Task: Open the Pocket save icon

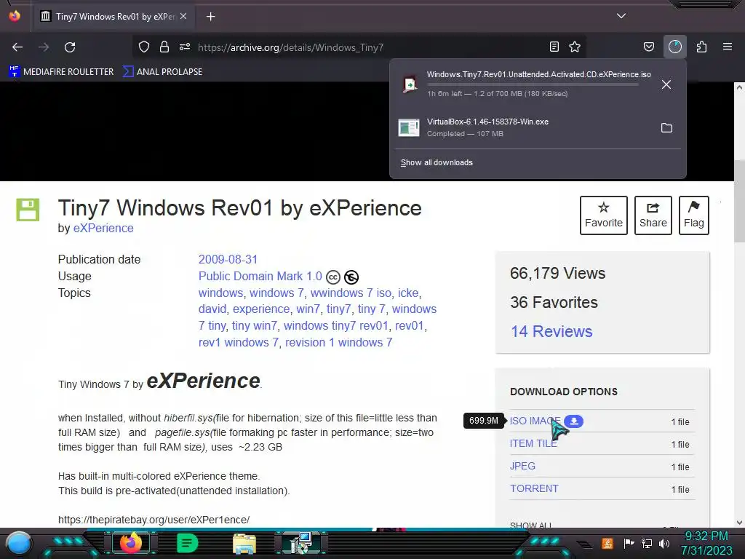Action: pyautogui.click(x=648, y=47)
